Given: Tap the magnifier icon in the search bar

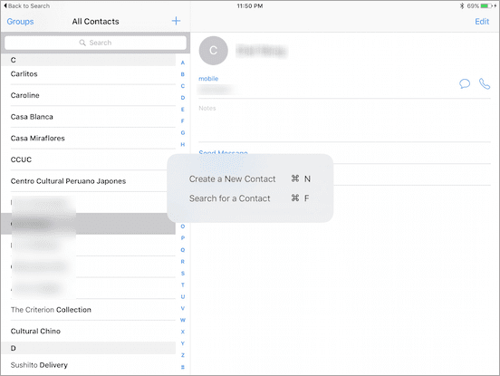Looking at the screenshot, I should 82,43.
